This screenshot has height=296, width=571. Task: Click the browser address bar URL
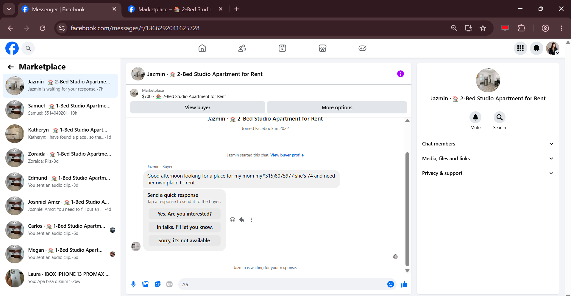click(135, 28)
